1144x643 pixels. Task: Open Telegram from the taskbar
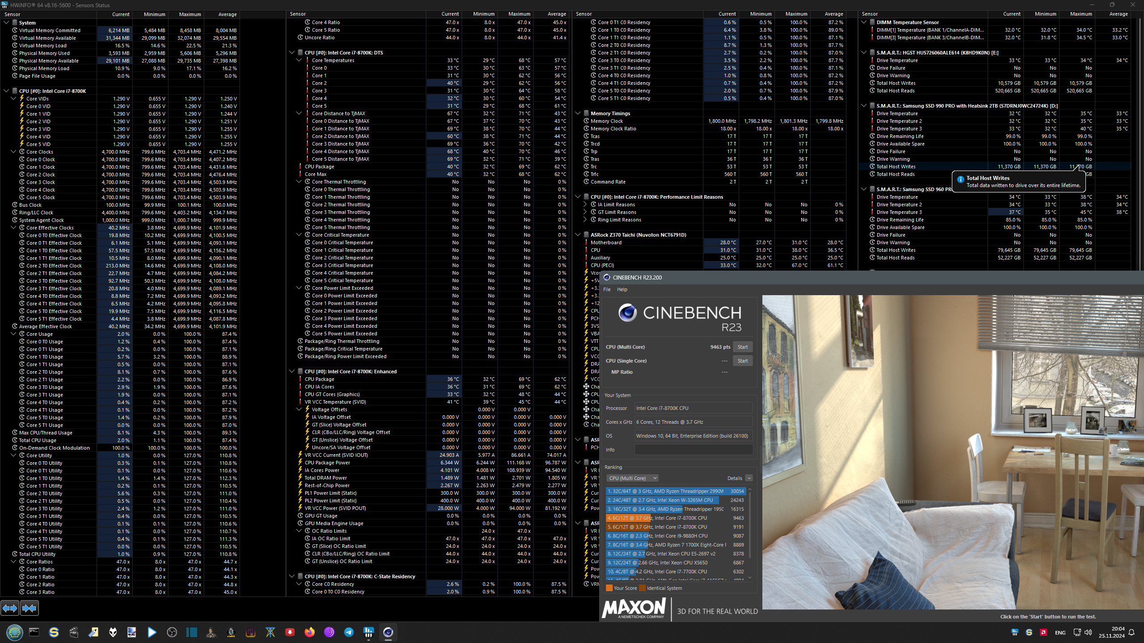tap(349, 632)
